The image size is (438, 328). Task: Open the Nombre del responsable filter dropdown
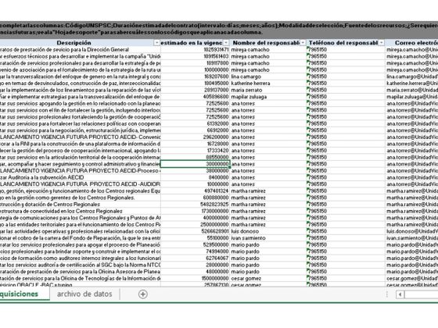tap(303, 43)
